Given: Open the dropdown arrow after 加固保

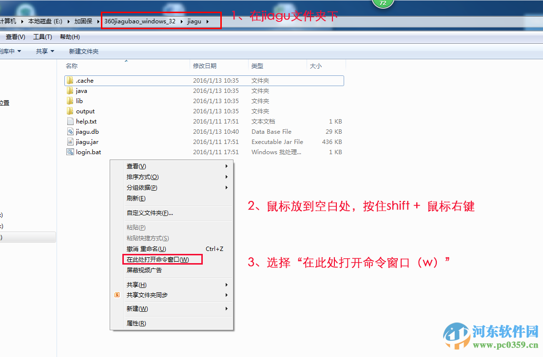Looking at the screenshot, I should click(x=98, y=21).
